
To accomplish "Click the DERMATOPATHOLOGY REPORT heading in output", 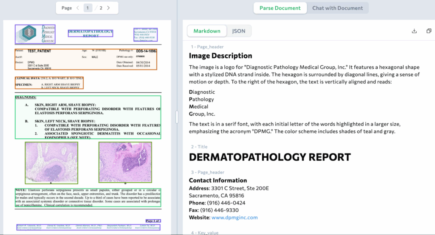I will 270,157.
